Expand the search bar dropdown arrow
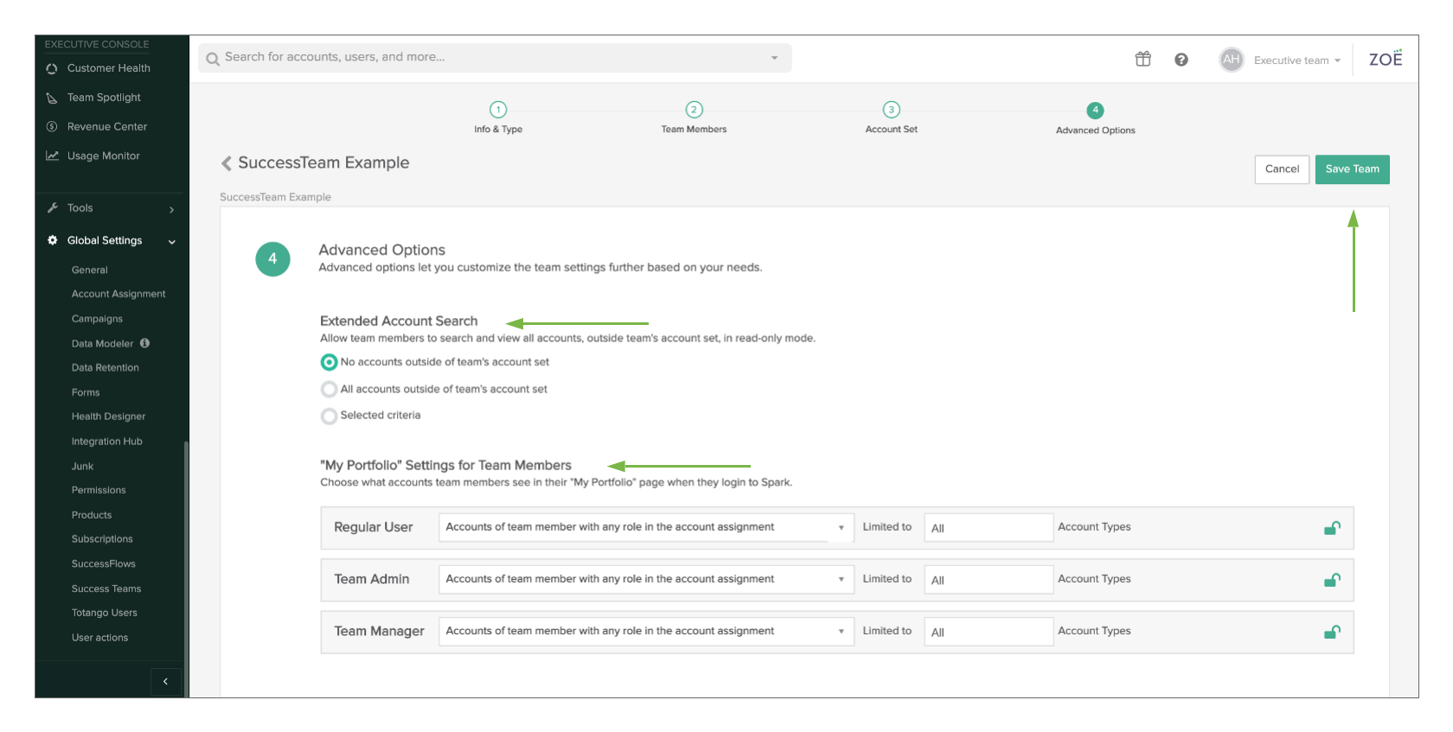This screenshot has height=732, width=1453. click(774, 58)
